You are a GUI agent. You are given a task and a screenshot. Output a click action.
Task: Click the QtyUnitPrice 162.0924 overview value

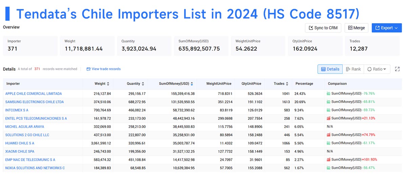click(x=305, y=48)
